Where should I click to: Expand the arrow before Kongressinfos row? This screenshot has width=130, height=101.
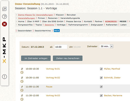[16, 25]
